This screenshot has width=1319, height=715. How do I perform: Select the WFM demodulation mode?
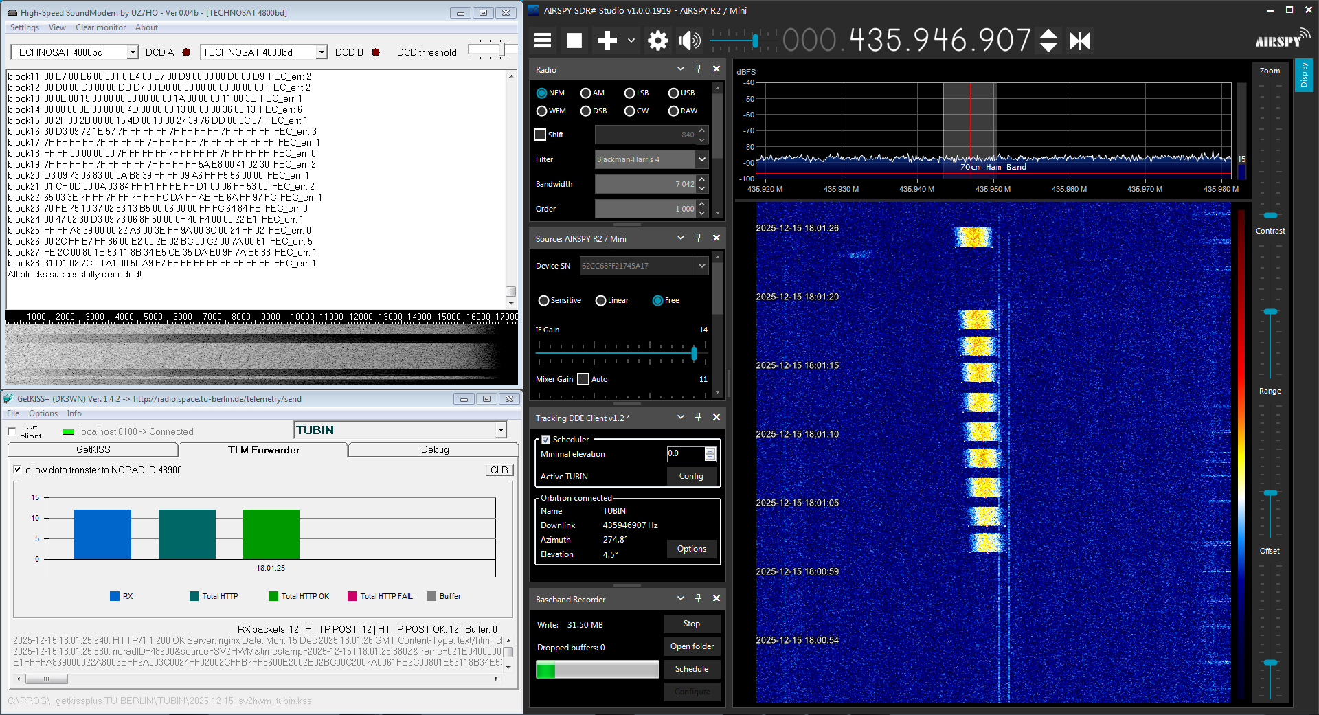[542, 111]
